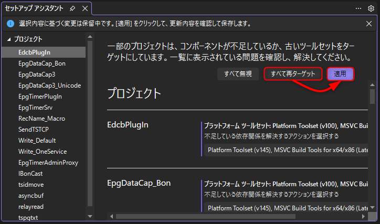
Task: Click the すべて再ターゲット button
Action: pos(293,74)
